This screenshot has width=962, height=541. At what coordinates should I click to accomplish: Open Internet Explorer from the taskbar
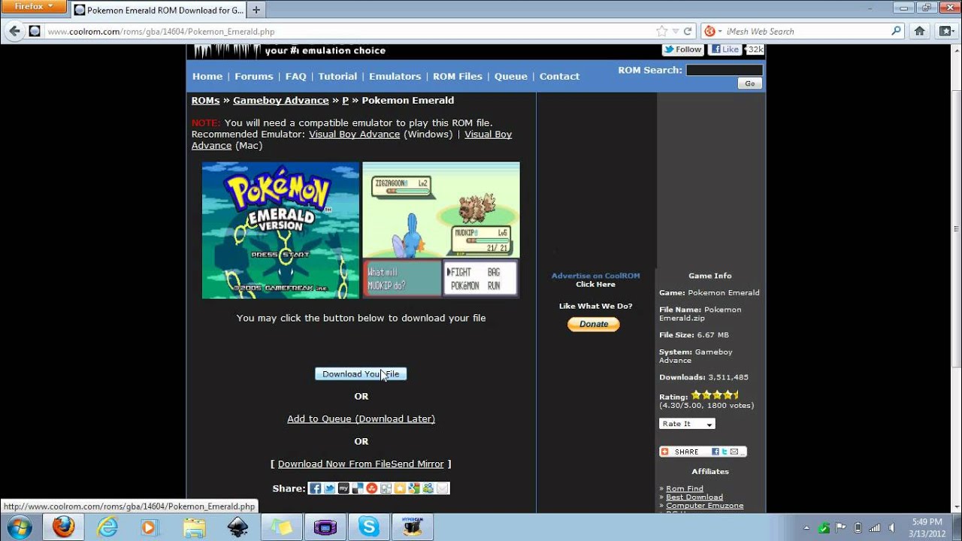click(x=107, y=527)
